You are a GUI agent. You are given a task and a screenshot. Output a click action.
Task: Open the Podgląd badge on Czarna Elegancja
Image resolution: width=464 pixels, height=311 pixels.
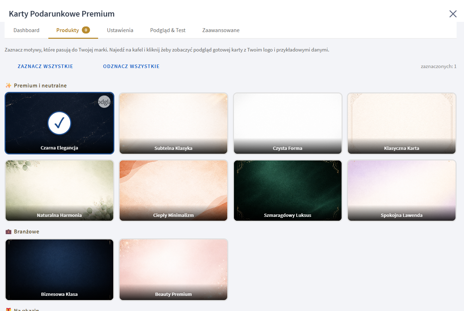[x=104, y=102]
